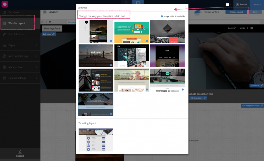
Task: Select GALLERY in the template header
Action: (232, 28)
